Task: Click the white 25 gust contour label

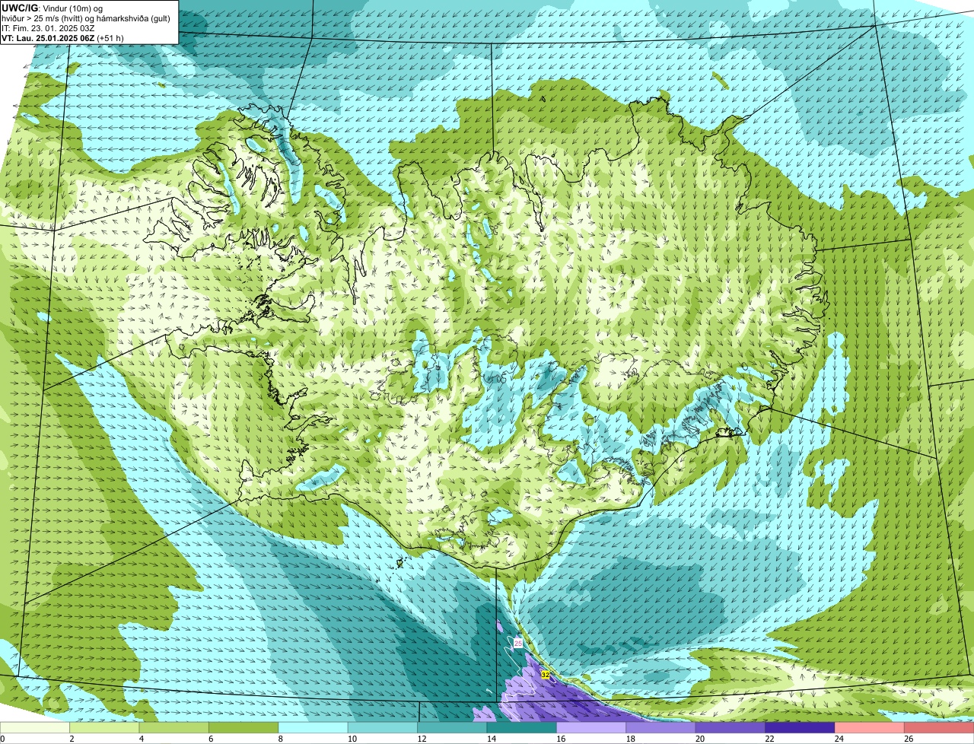Action: click(x=518, y=643)
